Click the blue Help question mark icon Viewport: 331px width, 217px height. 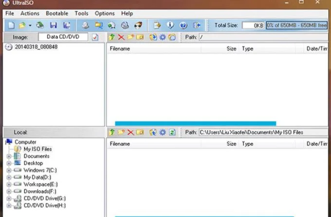(x=183, y=25)
